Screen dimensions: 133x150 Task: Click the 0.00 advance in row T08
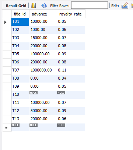(43, 79)
